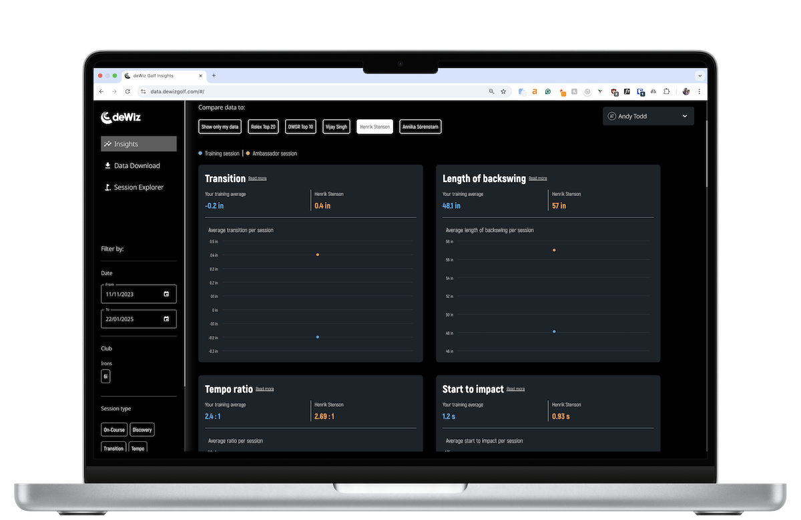
Task: Open the Chrome three-dot menu
Action: point(699,91)
